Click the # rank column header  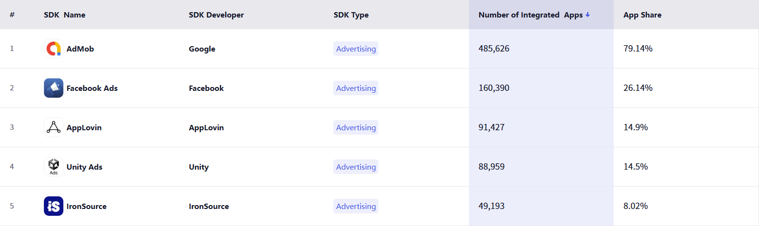click(x=12, y=15)
